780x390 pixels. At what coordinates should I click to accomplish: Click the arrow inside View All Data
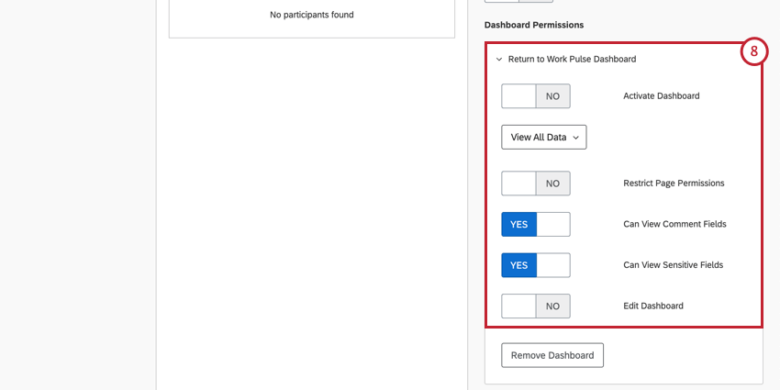click(x=575, y=138)
